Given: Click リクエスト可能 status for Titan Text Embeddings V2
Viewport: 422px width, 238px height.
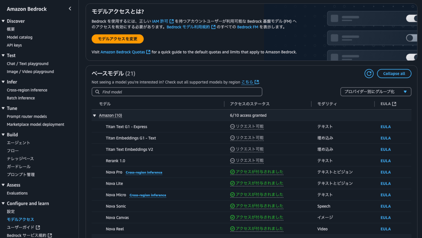Looking at the screenshot, I should (247, 149).
